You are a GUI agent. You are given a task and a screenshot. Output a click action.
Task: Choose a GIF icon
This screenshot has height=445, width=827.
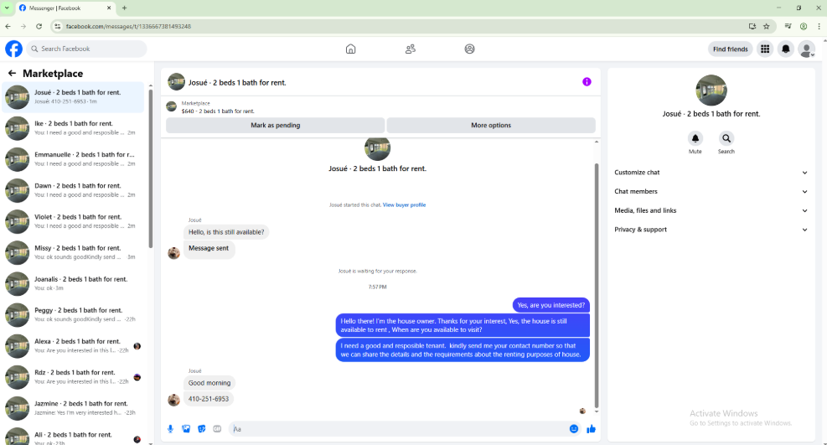(x=217, y=429)
